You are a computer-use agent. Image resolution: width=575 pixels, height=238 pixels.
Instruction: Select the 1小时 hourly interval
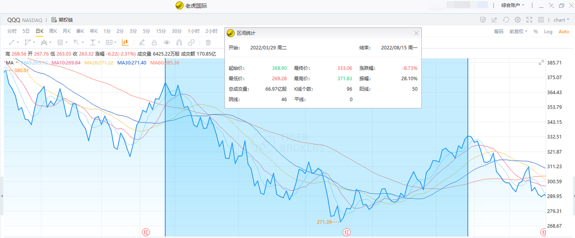coord(194,31)
